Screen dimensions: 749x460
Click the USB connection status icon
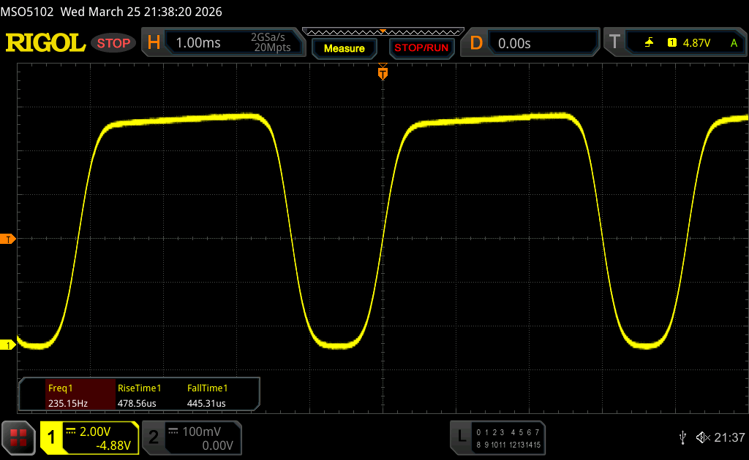(682, 437)
